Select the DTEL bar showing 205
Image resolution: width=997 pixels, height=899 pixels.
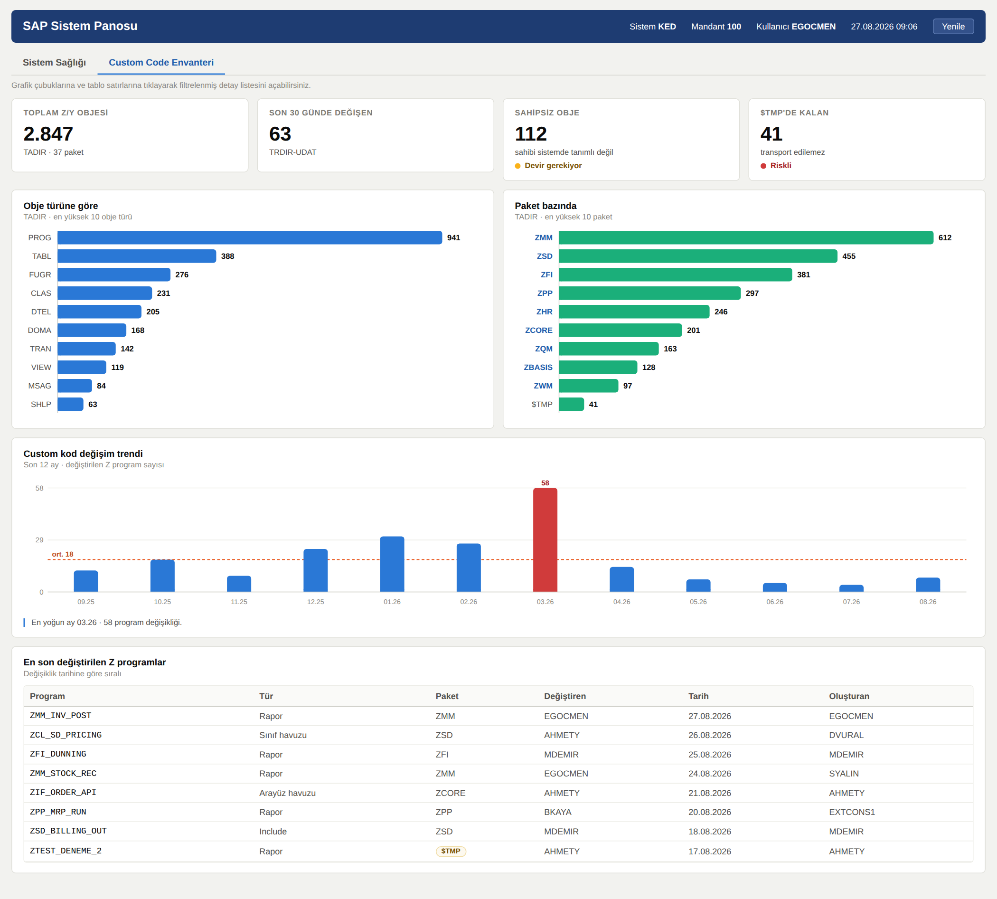point(99,312)
